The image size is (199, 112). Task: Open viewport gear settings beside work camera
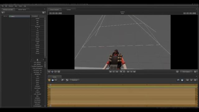point(195,72)
